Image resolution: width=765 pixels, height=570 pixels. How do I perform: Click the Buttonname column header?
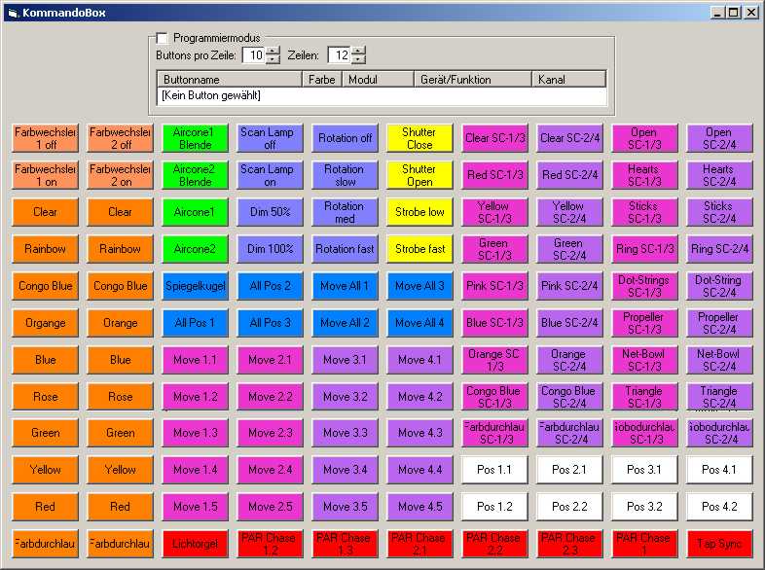tap(230, 79)
